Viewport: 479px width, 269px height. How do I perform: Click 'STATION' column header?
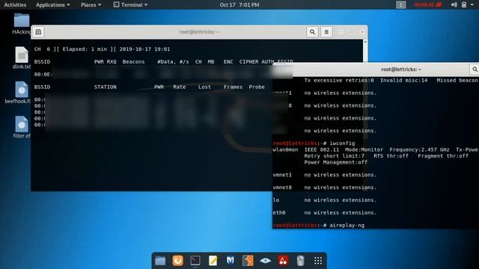click(x=105, y=87)
